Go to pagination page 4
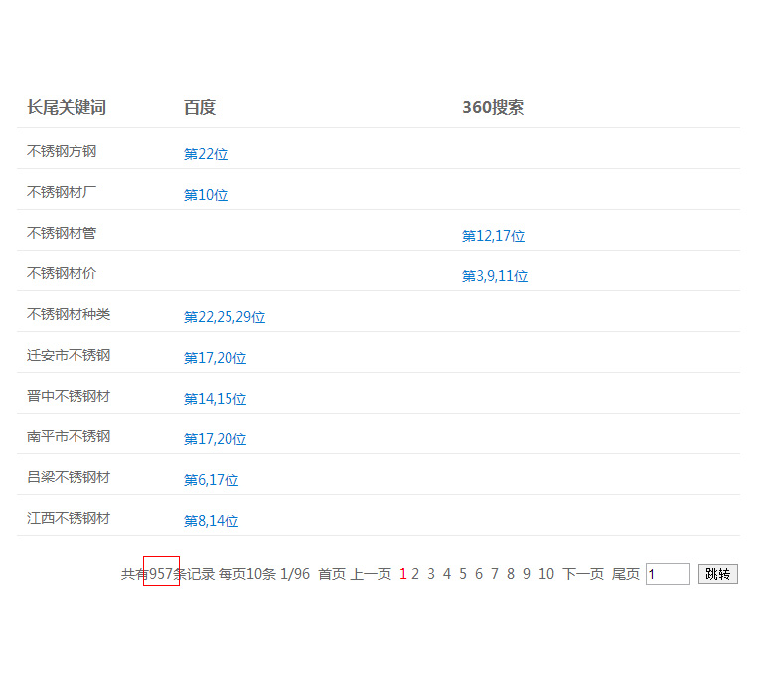The image size is (760, 686). point(447,574)
